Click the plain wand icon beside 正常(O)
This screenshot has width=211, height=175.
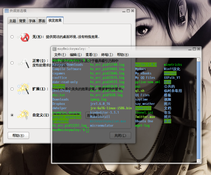pos(24,63)
